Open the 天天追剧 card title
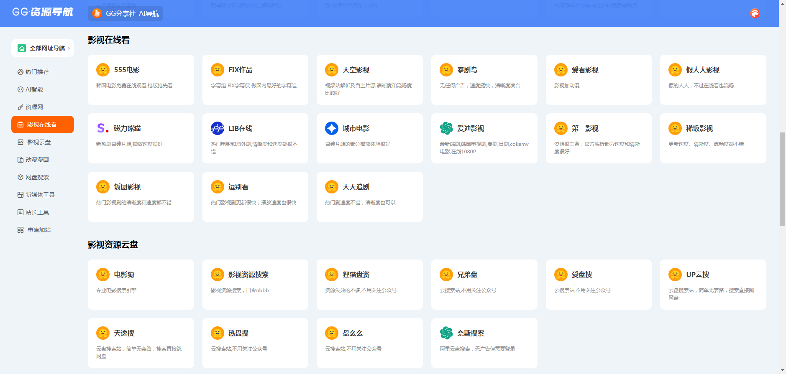 point(356,187)
